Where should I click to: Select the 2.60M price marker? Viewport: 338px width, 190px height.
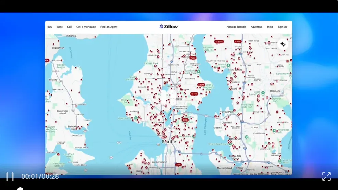(x=201, y=85)
